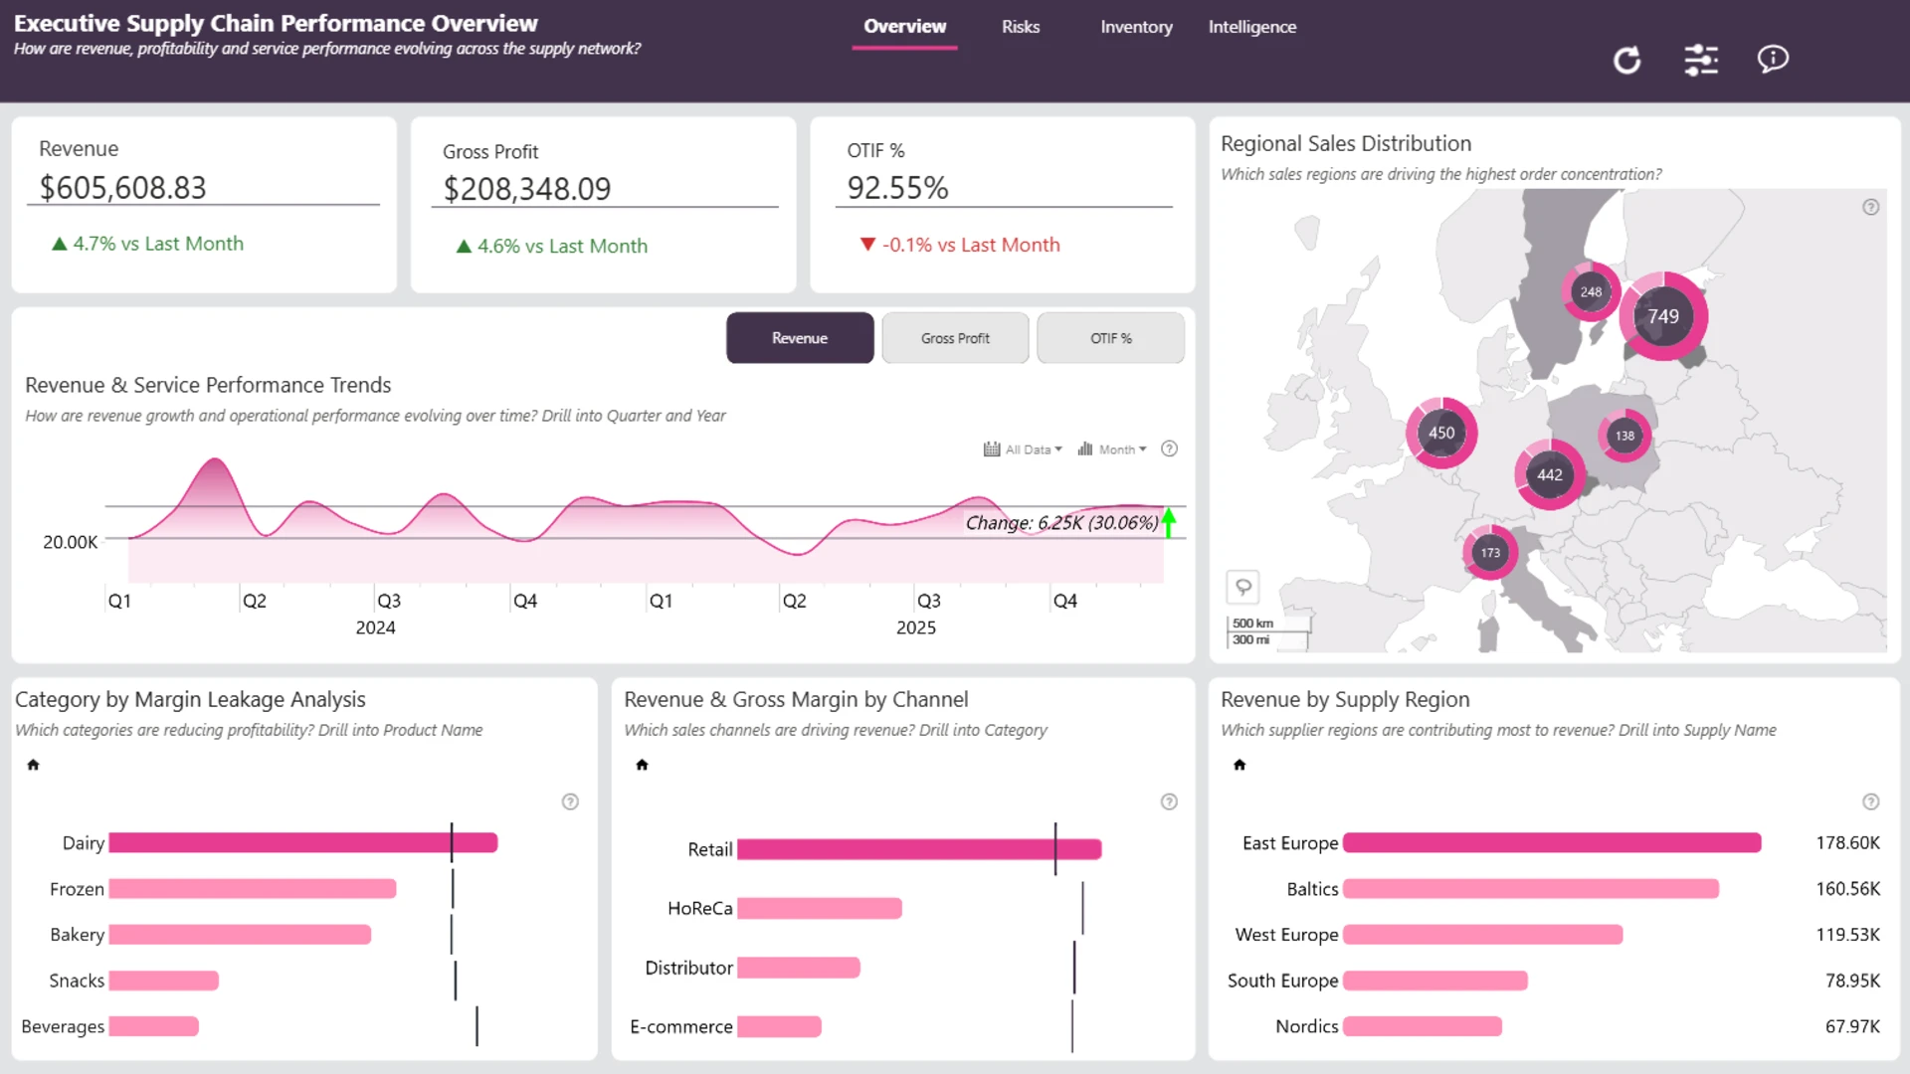Open the All Data range dropdown
This screenshot has width=1910, height=1074.
click(1034, 449)
